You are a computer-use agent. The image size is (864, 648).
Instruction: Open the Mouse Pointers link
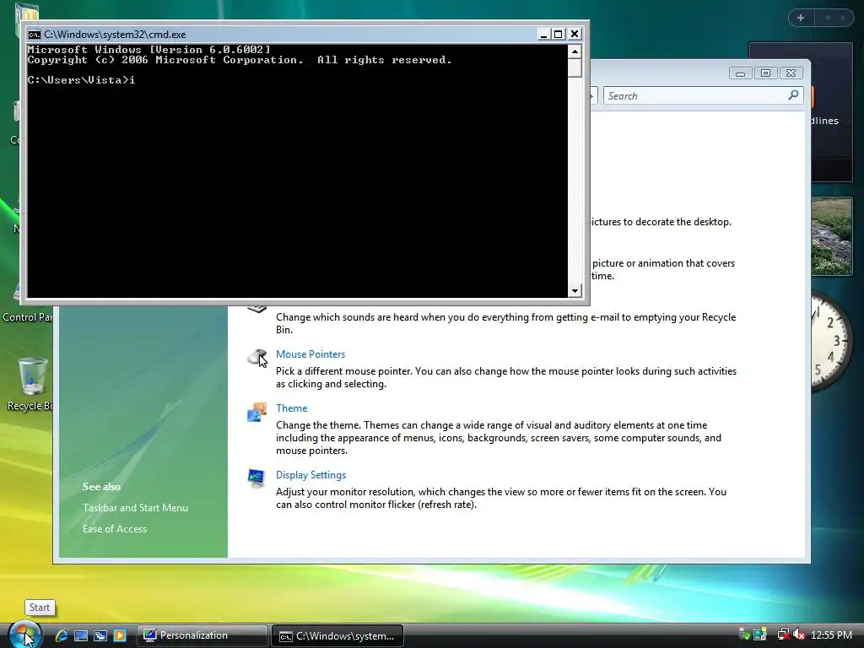tap(310, 354)
